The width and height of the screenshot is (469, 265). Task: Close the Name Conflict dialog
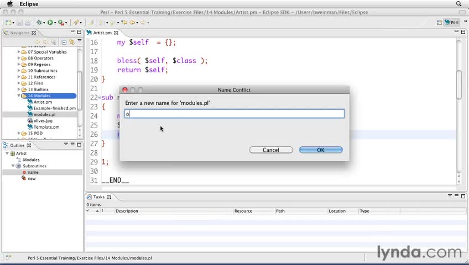pyautogui.click(x=125, y=90)
